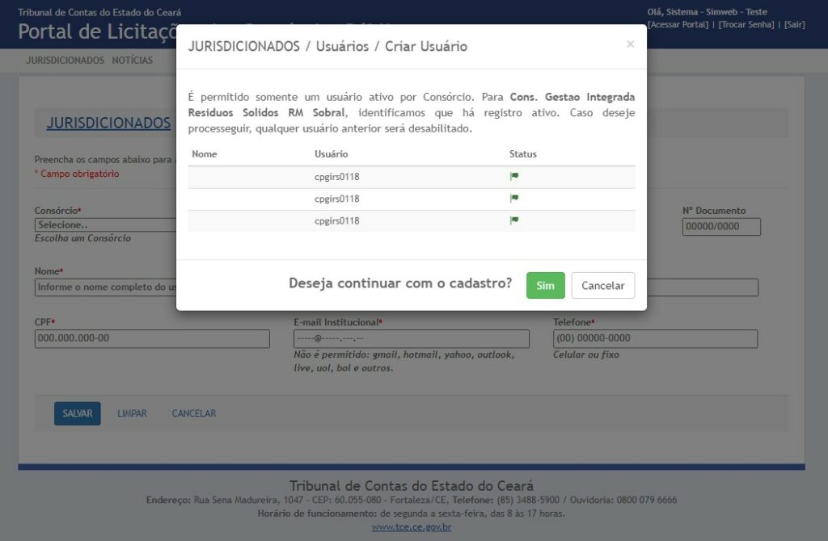Open the NOTÍCIAS menu item
The width and height of the screenshot is (828, 541).
click(x=133, y=61)
